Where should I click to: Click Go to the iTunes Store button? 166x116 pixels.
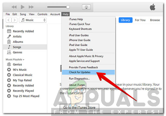(x=79, y=107)
